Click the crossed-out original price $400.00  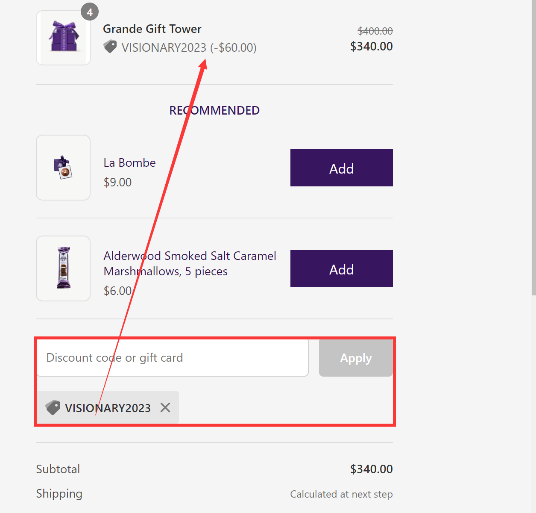pyautogui.click(x=375, y=31)
